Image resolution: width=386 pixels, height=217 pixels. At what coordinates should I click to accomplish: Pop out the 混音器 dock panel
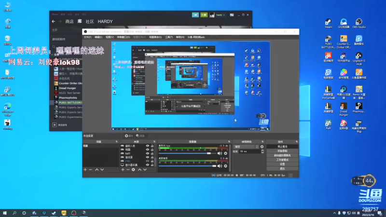[229, 142]
